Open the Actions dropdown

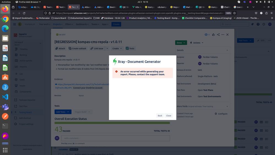[x=197, y=43]
